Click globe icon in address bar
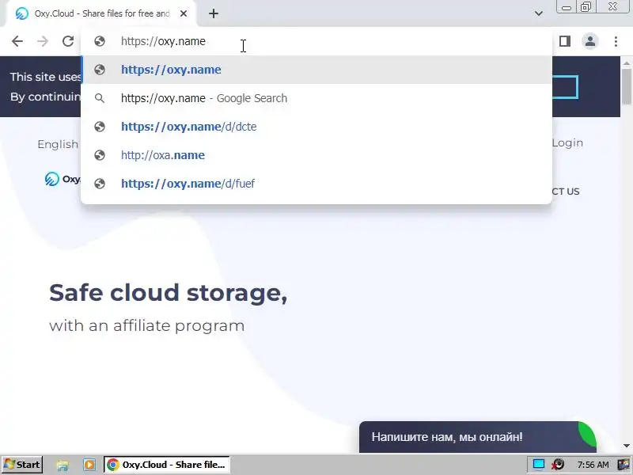 100,41
